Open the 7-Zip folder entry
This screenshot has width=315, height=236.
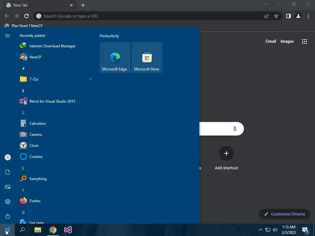coord(56,79)
